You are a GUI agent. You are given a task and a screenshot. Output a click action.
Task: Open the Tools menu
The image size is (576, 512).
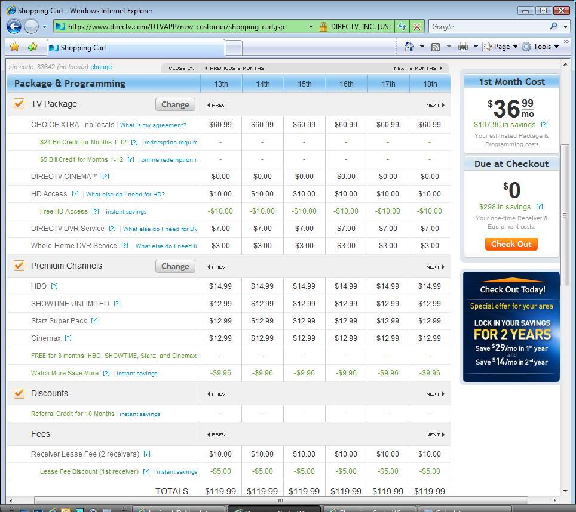(x=540, y=47)
